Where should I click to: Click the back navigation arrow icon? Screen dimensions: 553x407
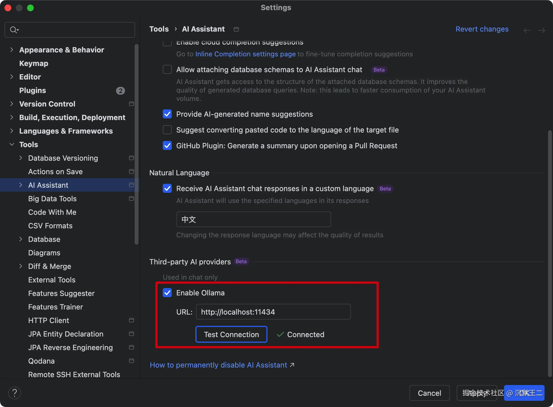tap(527, 30)
